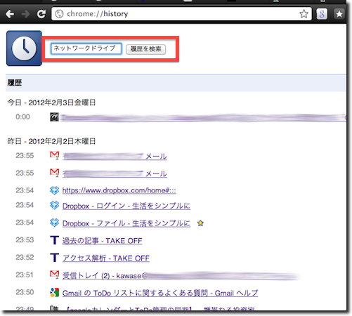The height and width of the screenshot is (316, 352).
Task: Click Dropbox favicon beside ファイル entry
Action: click(54, 223)
